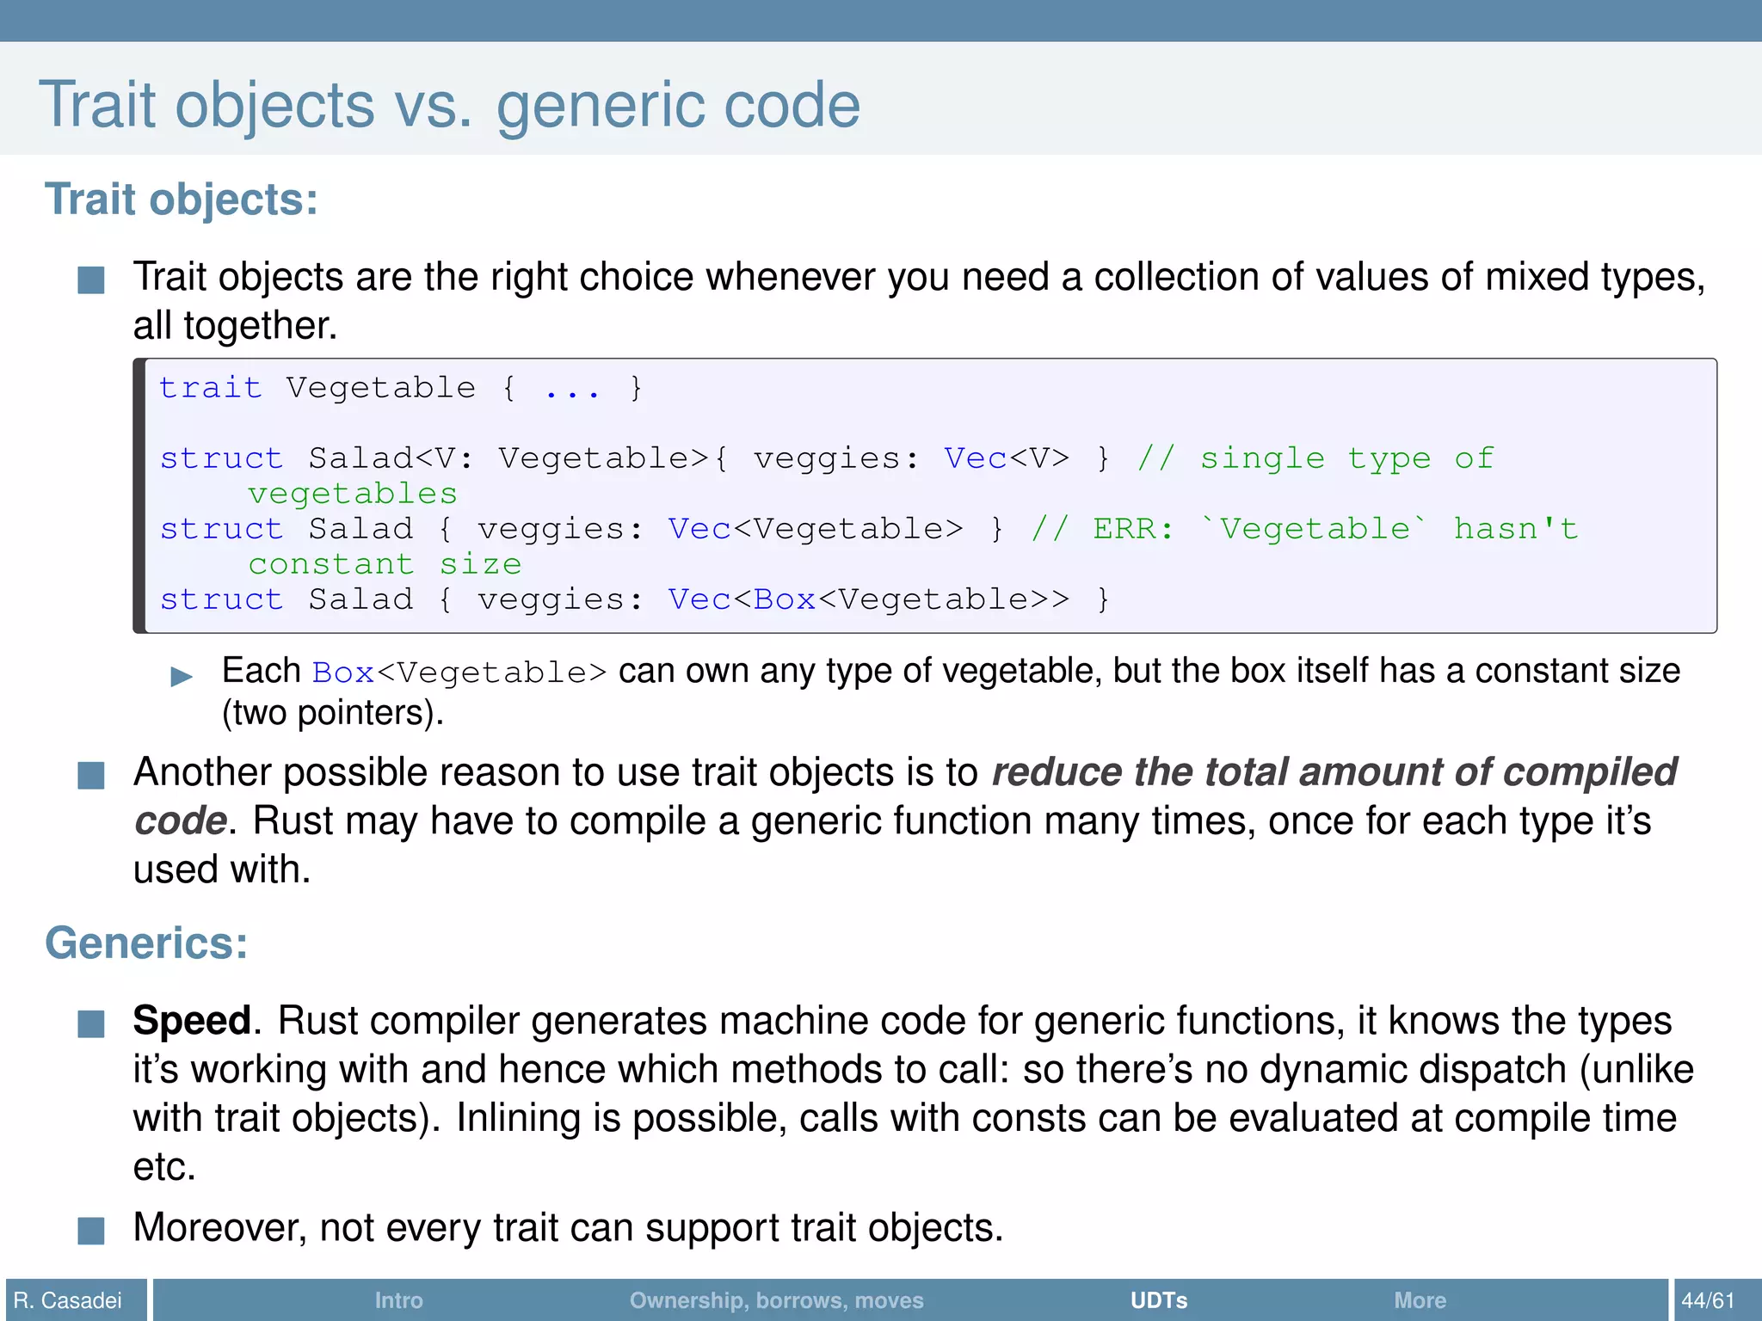Click the 'Trait objects:' section heading
The width and height of the screenshot is (1762, 1321).
pyautogui.click(x=182, y=200)
